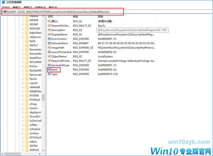
Task: Expand the sbp2port tree node
Action: click(23, 112)
